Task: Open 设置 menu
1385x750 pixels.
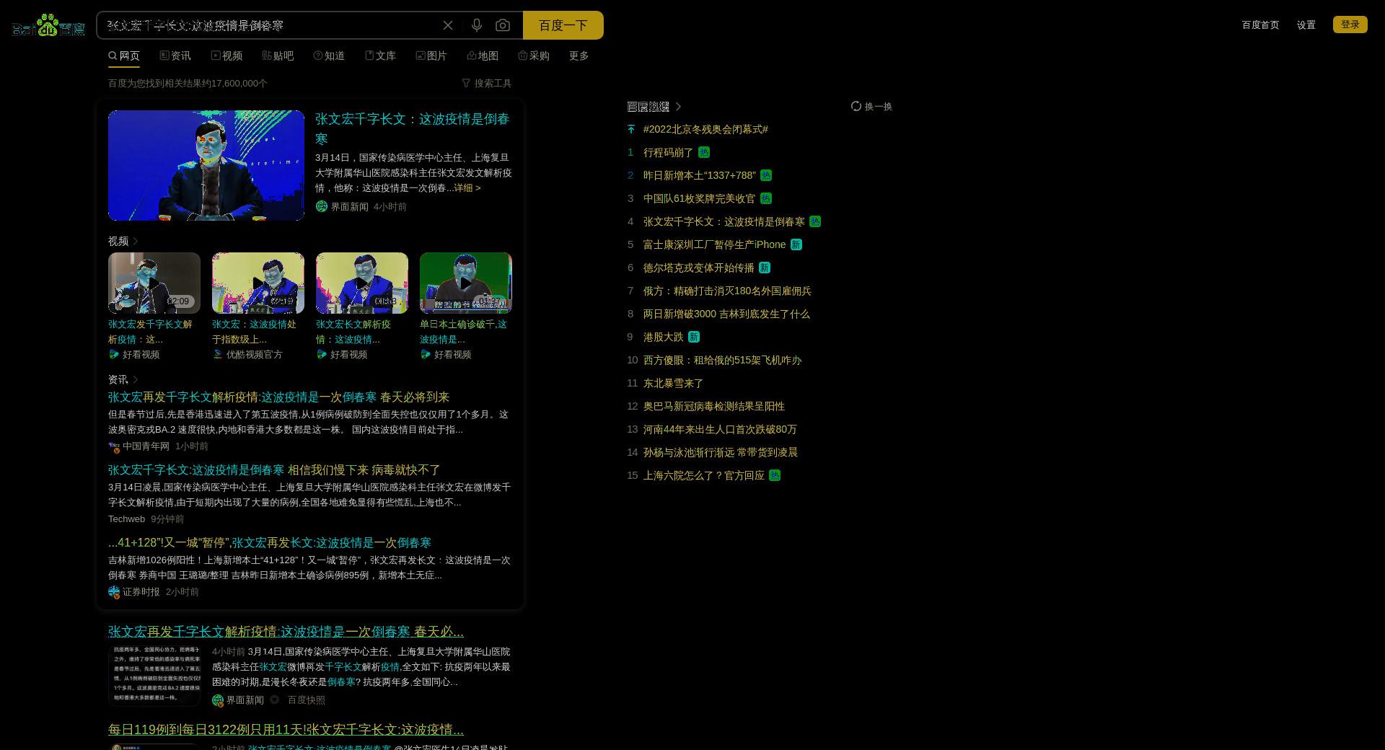Action: (x=1306, y=25)
